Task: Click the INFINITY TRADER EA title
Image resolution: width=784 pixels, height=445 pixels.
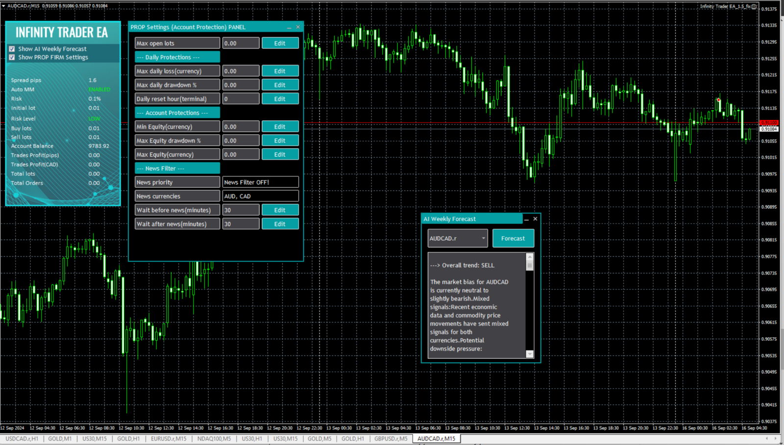Action: tap(62, 32)
